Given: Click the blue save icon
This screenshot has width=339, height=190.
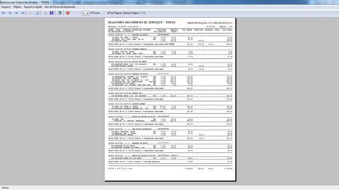Looking at the screenshot, I should tap(51, 13).
